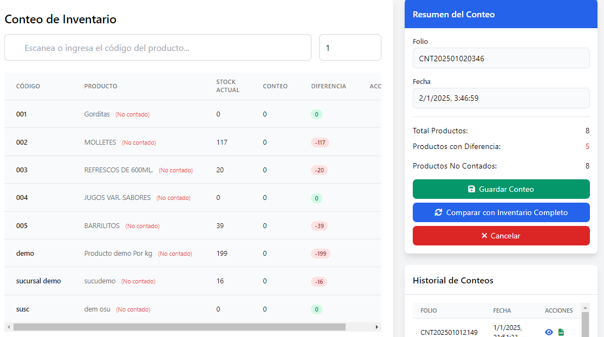Click the horizontal scrollbar thumb below the table
The height and width of the screenshot is (337, 604).
click(179, 327)
